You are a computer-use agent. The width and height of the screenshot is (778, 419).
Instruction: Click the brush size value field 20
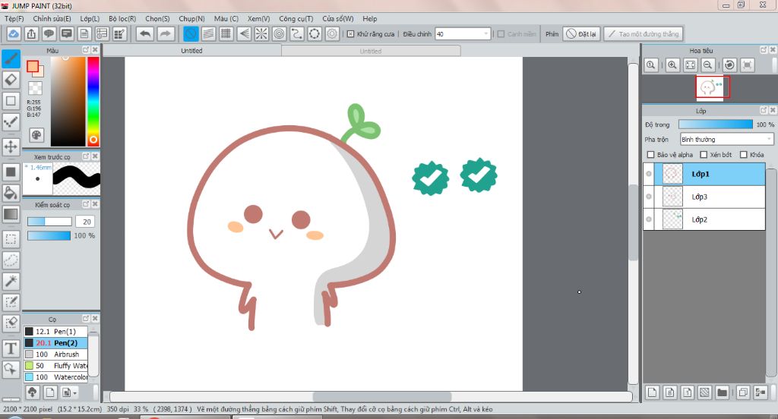coord(86,222)
